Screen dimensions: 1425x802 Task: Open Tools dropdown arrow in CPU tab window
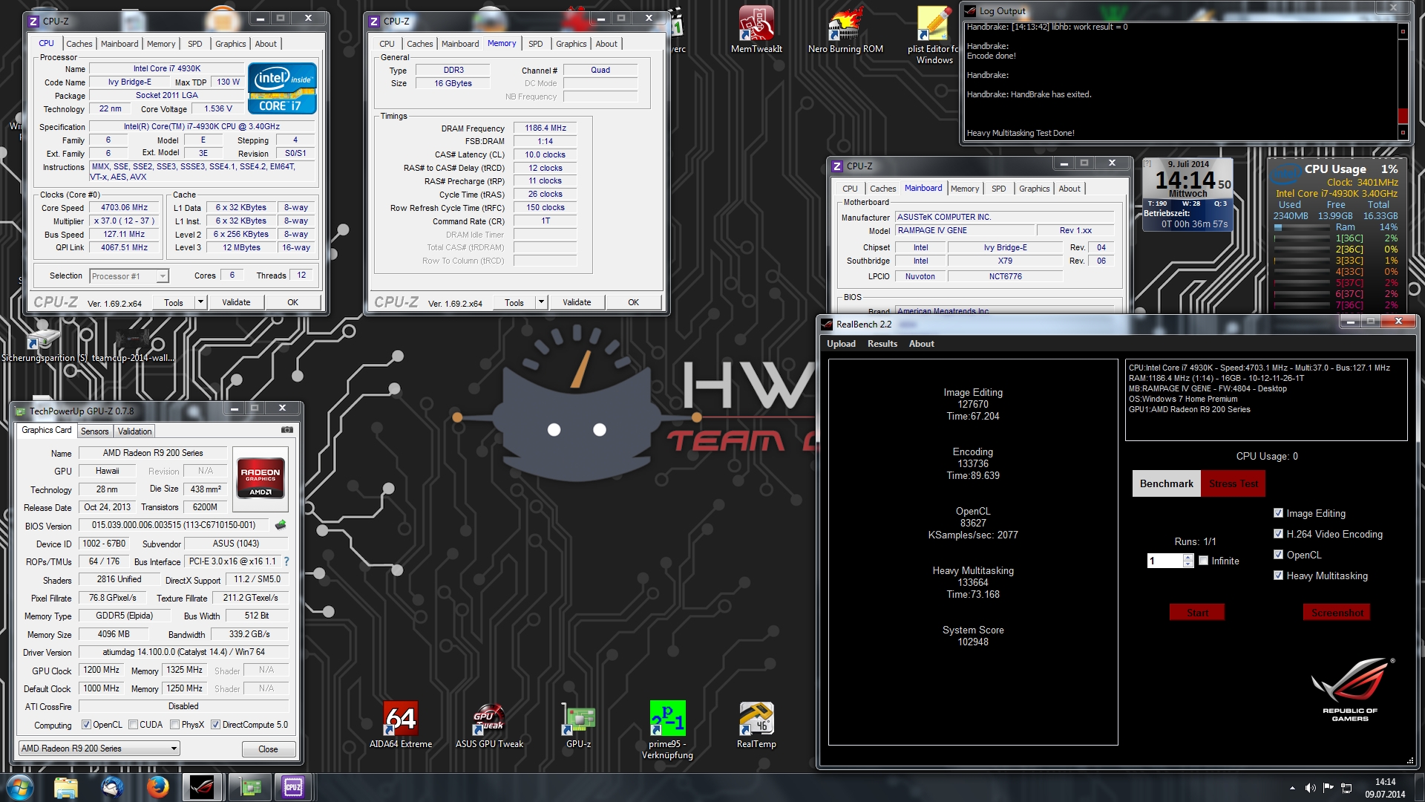pos(200,302)
